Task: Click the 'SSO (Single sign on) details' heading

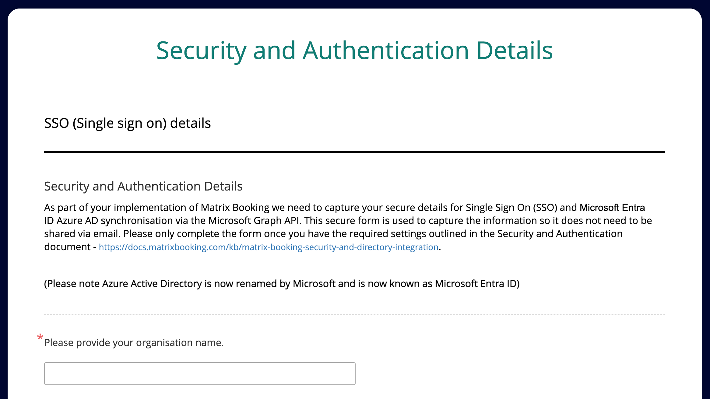Action: [127, 123]
